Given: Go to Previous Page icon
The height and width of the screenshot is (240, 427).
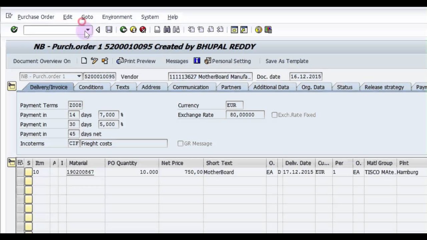Looking at the screenshot, I should (201, 30).
